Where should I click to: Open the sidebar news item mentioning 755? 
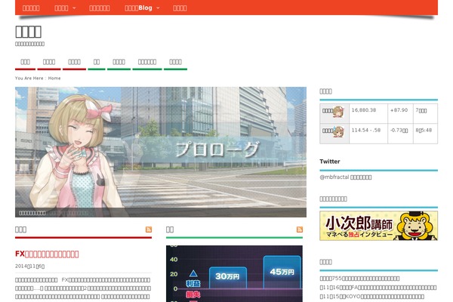click(x=359, y=279)
